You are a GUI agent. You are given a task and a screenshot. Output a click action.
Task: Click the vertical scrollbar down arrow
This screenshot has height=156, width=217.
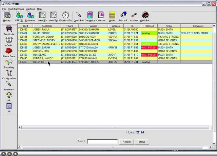pos(214,143)
